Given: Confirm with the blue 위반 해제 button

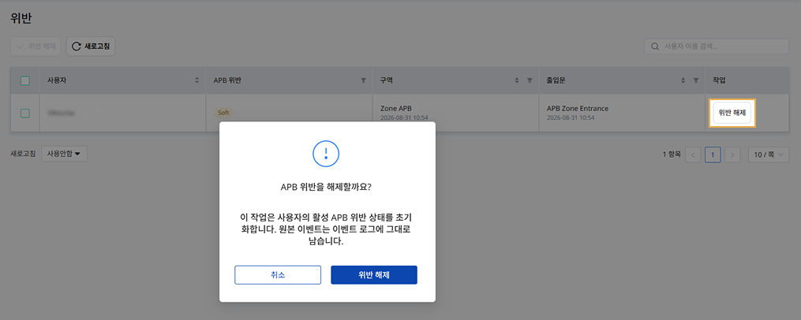Looking at the screenshot, I should [x=374, y=274].
